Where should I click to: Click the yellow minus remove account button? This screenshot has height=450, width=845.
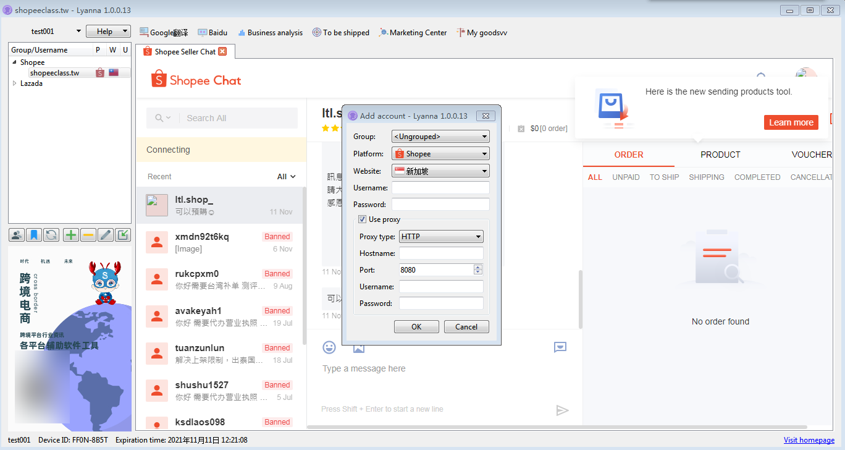pos(88,235)
